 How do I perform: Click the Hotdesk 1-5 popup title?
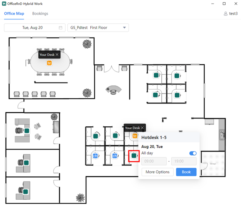coord(154,137)
